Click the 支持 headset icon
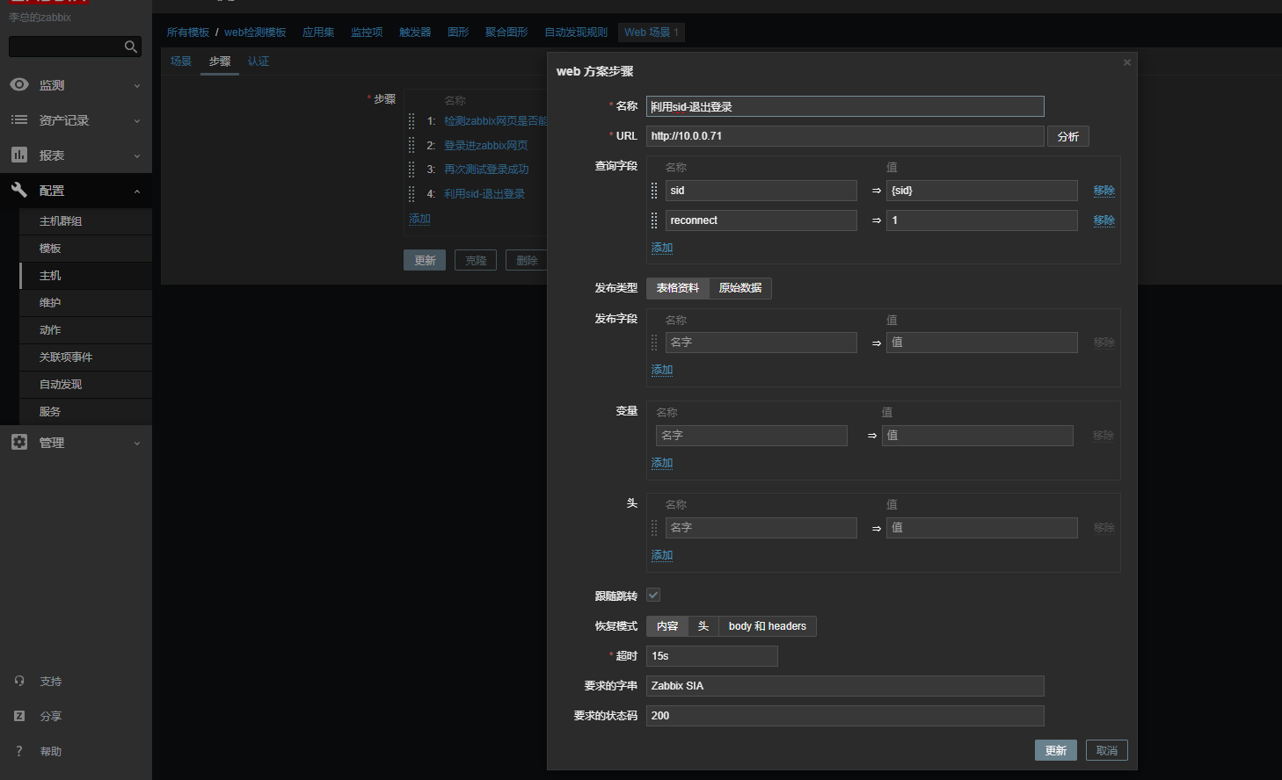This screenshot has width=1282, height=780. (19, 681)
